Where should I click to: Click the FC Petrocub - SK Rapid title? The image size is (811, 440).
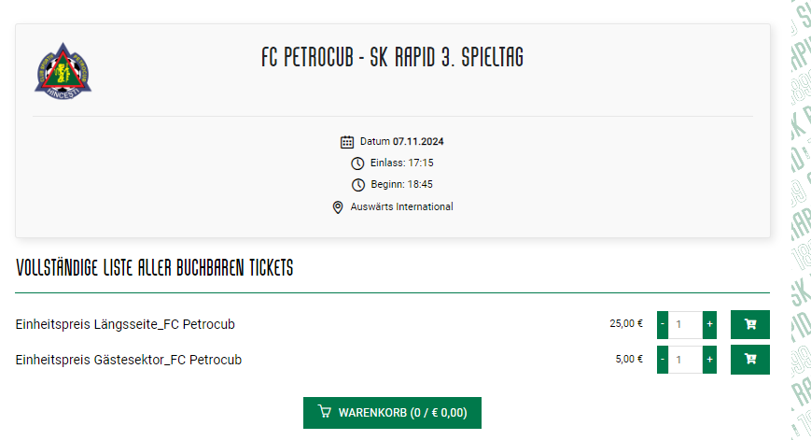tap(393, 57)
